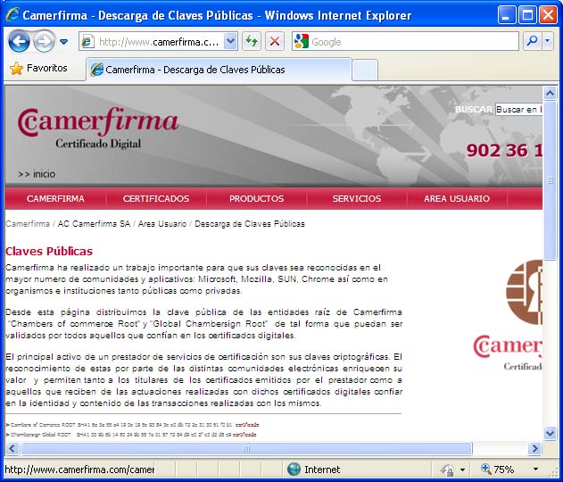Click the horizontal scrollbar thumb
Viewport: 563px width, 482px height.
pos(246,449)
